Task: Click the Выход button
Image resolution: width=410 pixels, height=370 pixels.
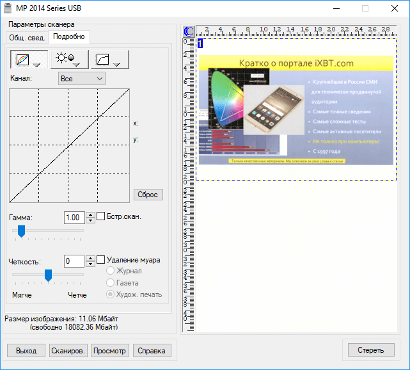Action: click(x=26, y=351)
